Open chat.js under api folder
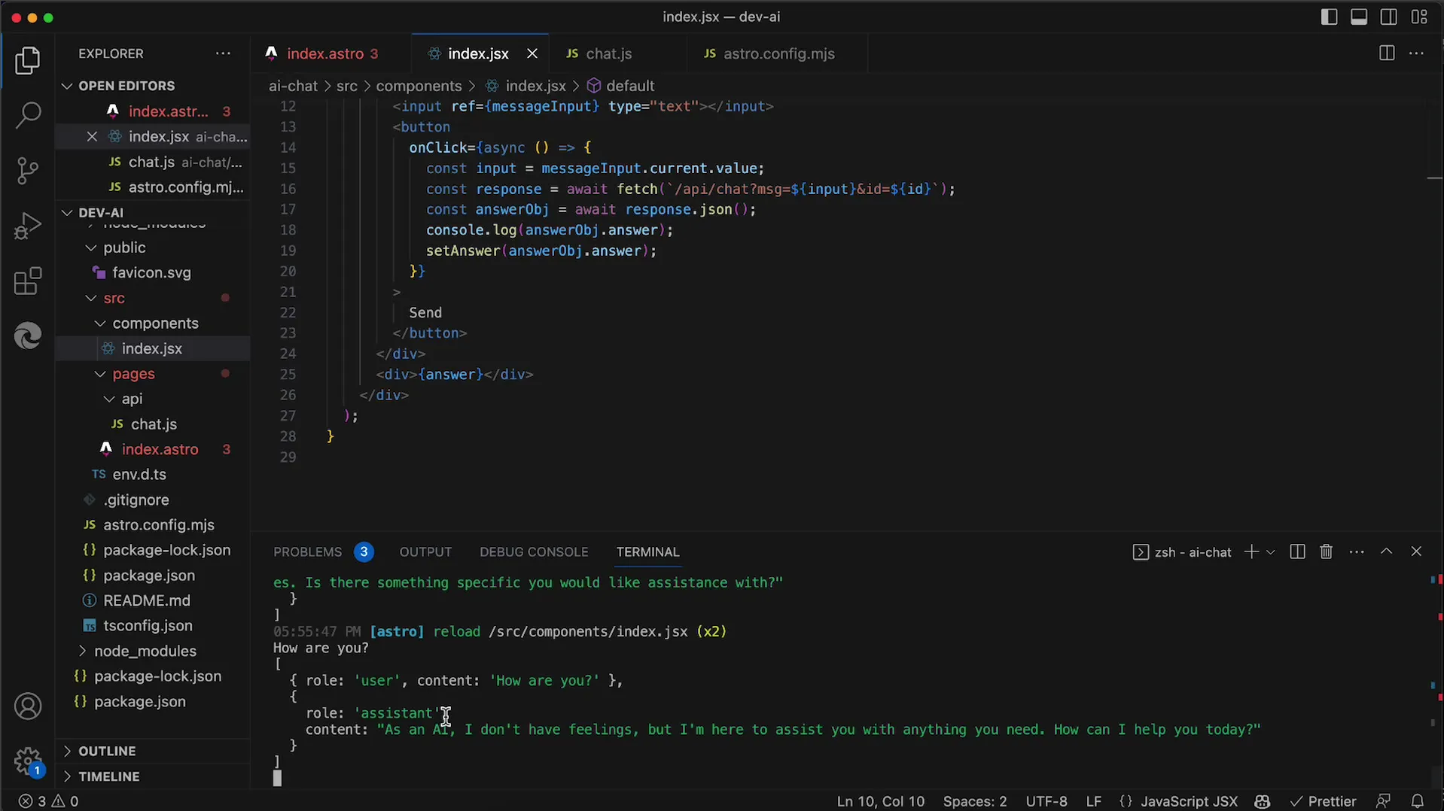1444x811 pixels. click(154, 424)
